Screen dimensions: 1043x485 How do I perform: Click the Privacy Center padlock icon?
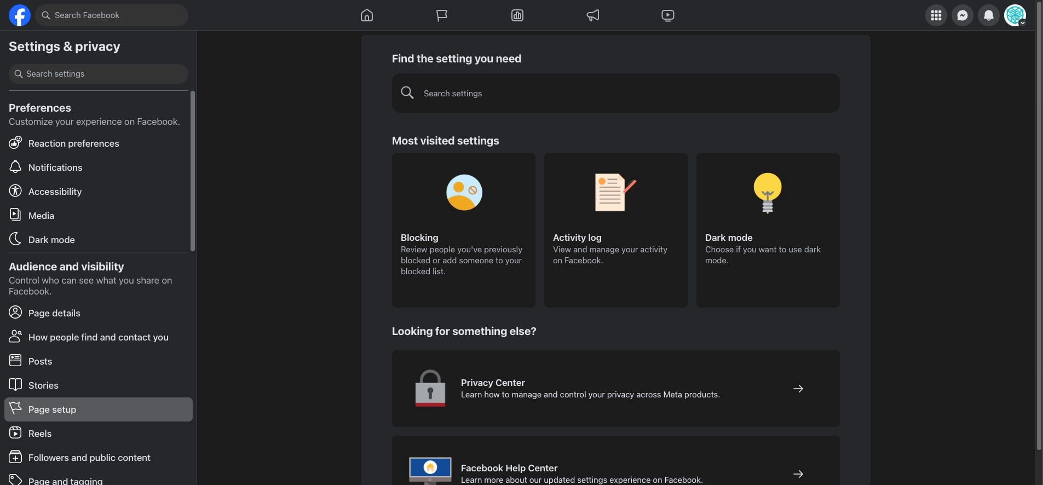tap(430, 388)
